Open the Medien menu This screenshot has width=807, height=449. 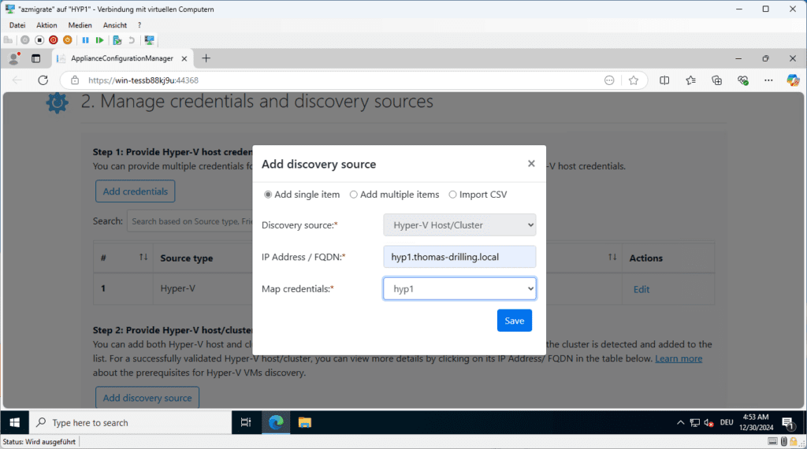80,24
